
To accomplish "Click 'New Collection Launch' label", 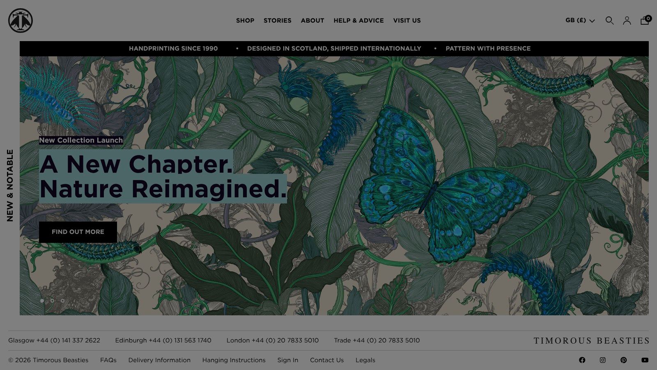I will pyautogui.click(x=81, y=140).
